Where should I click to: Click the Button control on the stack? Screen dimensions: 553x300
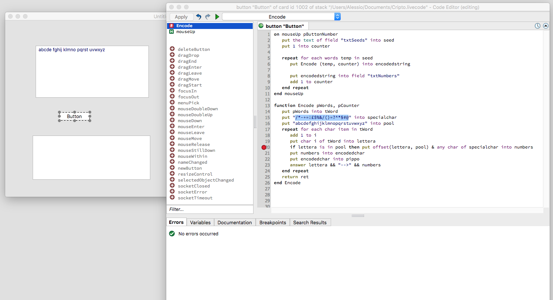coord(74,117)
